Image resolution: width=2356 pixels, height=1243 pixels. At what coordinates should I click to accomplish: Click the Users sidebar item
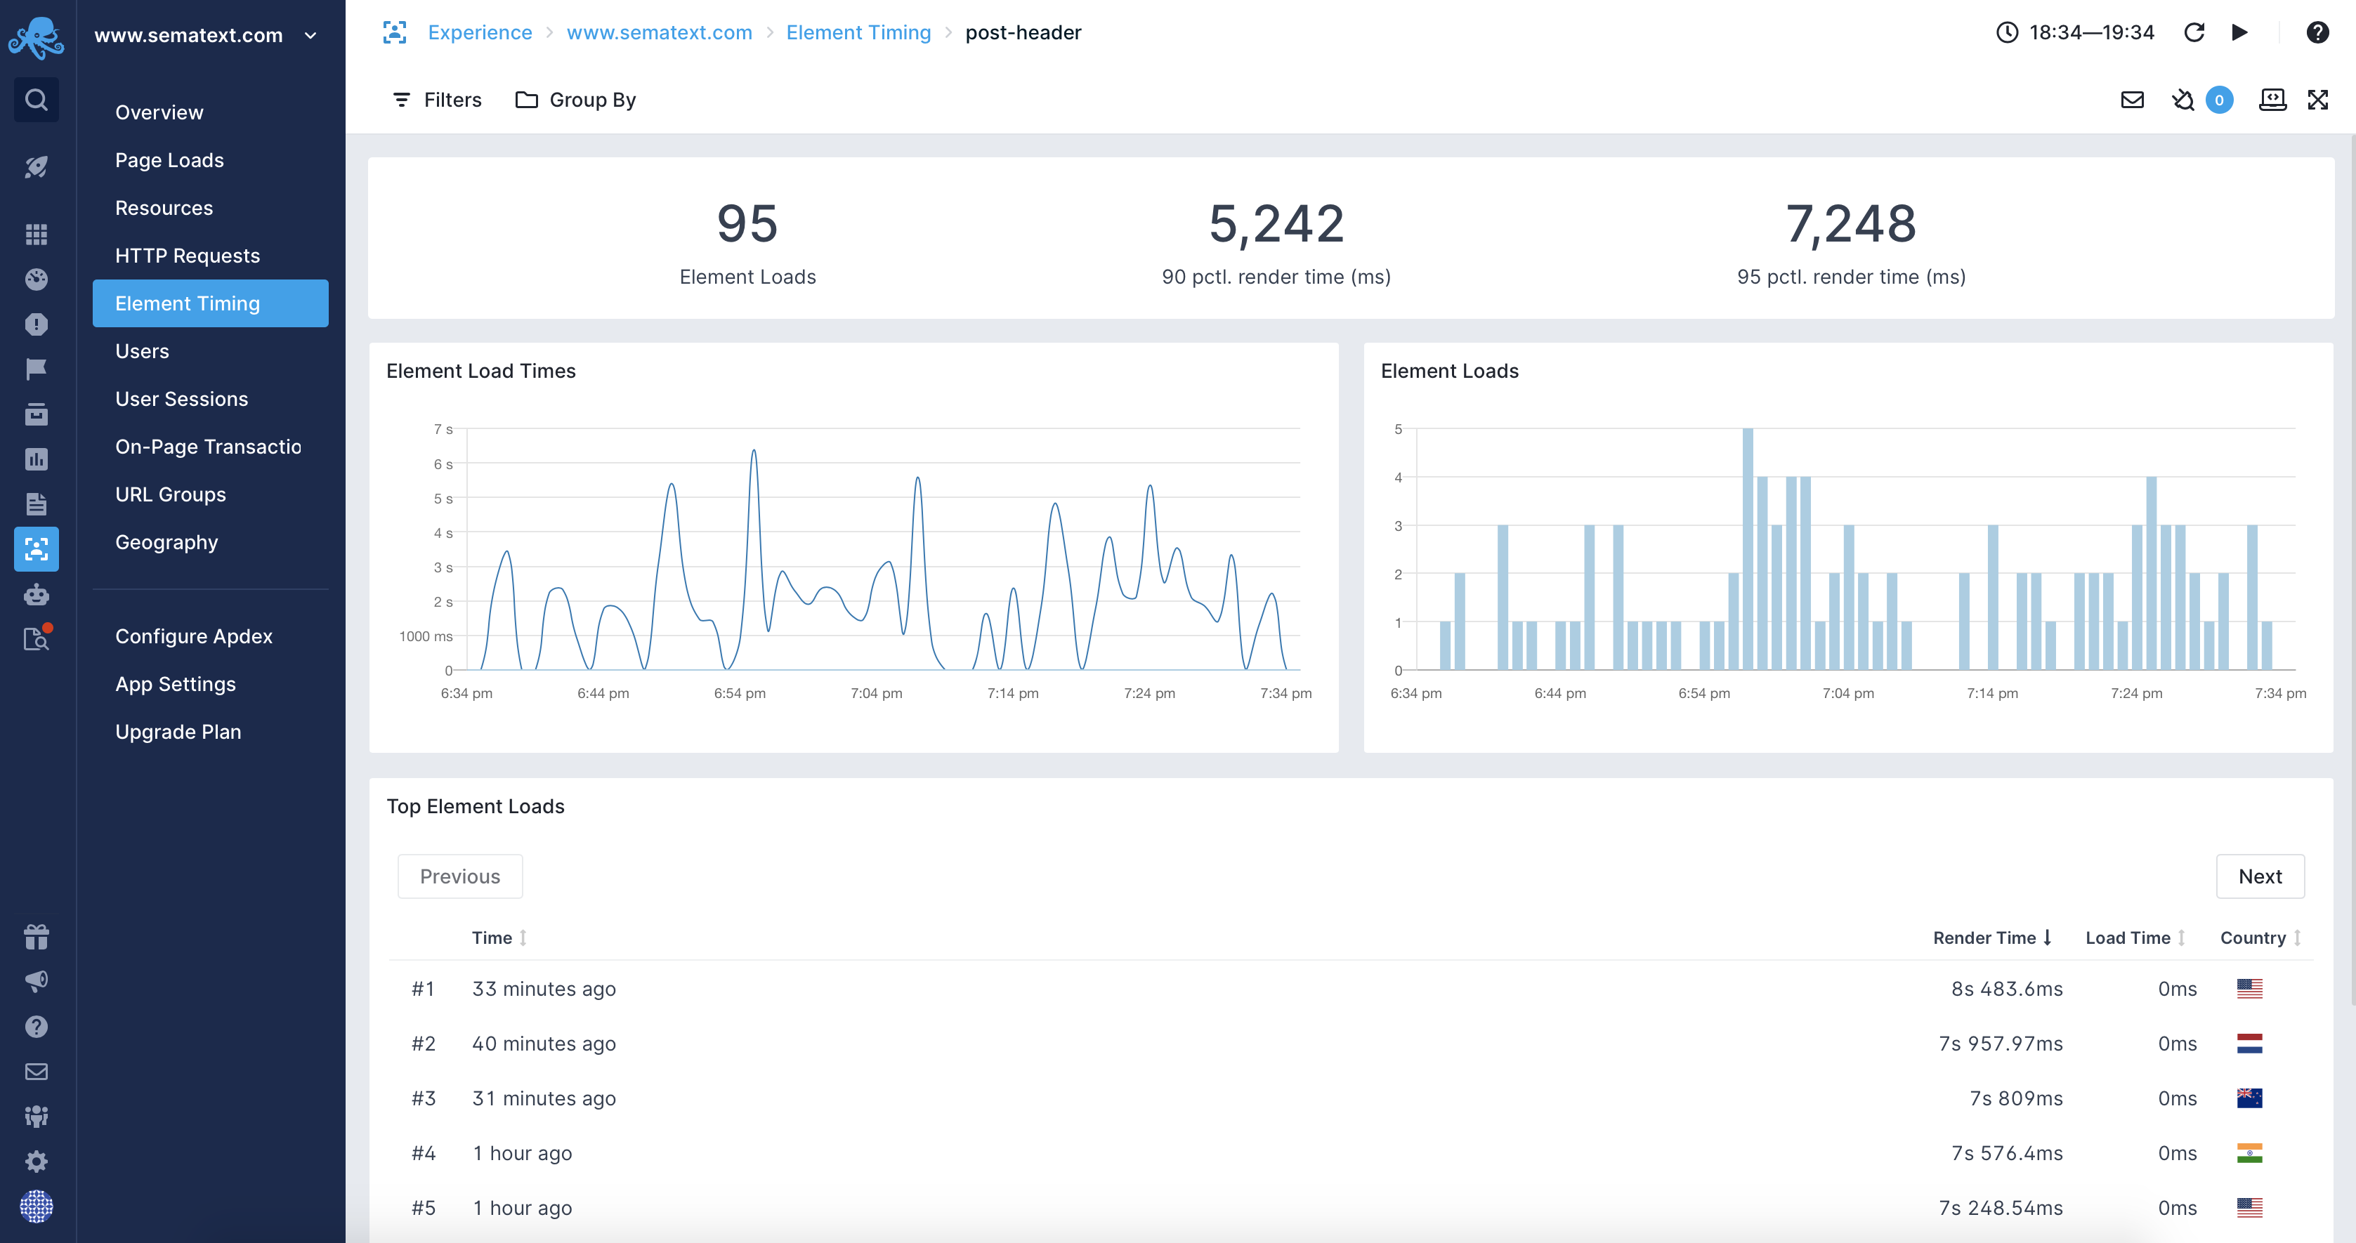click(x=142, y=350)
